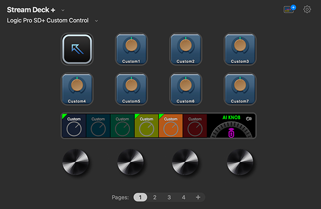Switch to page 1
The image size is (321, 209).
140,197
